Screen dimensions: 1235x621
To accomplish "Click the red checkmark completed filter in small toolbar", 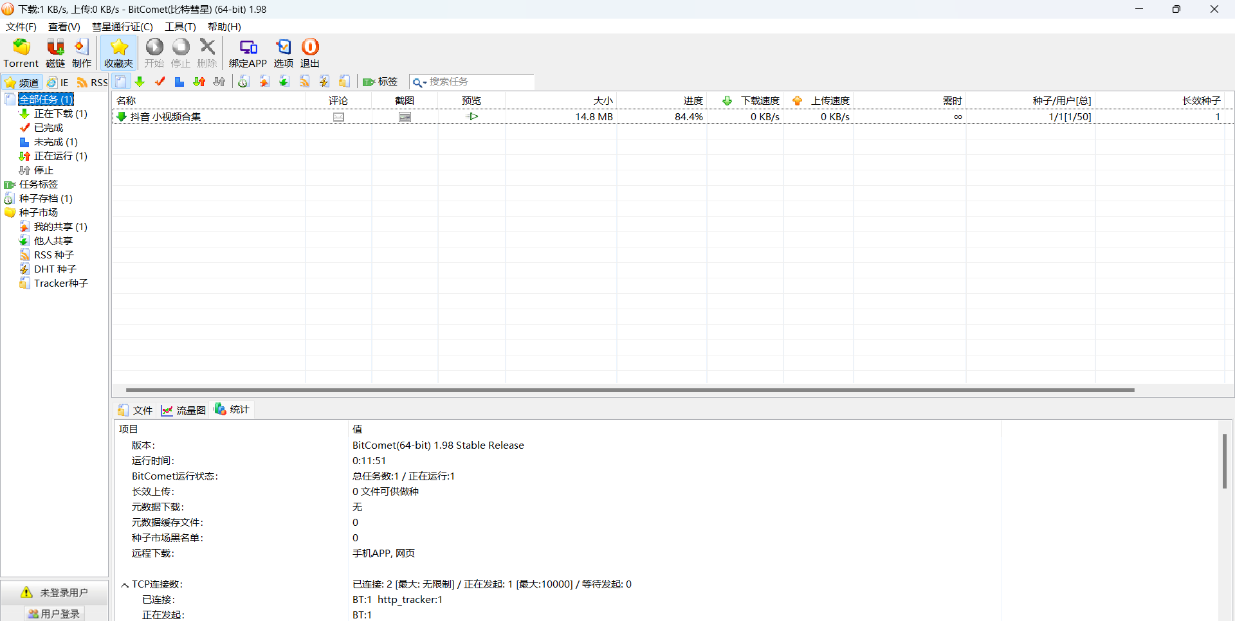I will tap(160, 82).
